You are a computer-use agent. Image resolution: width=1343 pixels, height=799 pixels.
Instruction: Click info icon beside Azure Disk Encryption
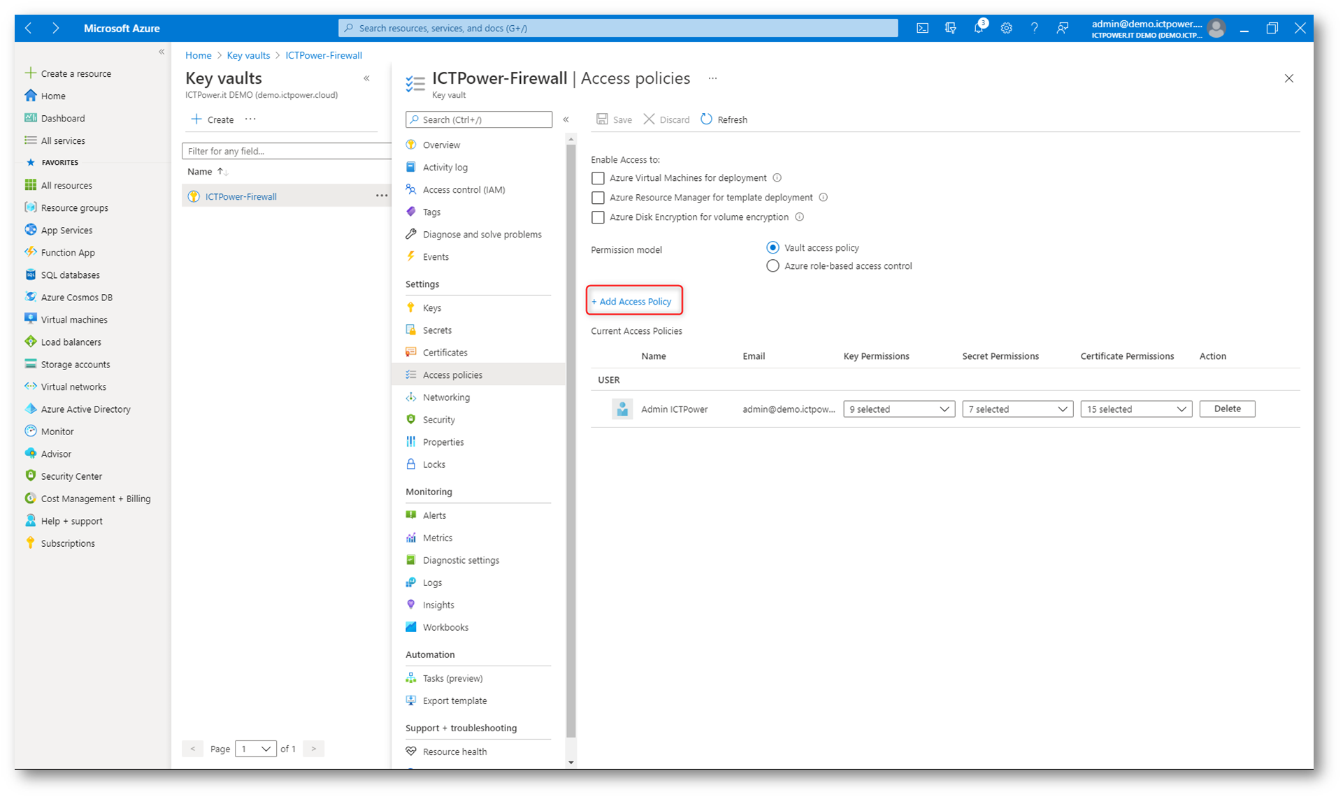pos(799,217)
